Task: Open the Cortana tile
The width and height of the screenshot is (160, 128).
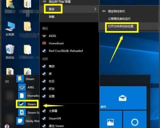Action: pyautogui.click(x=135, y=119)
